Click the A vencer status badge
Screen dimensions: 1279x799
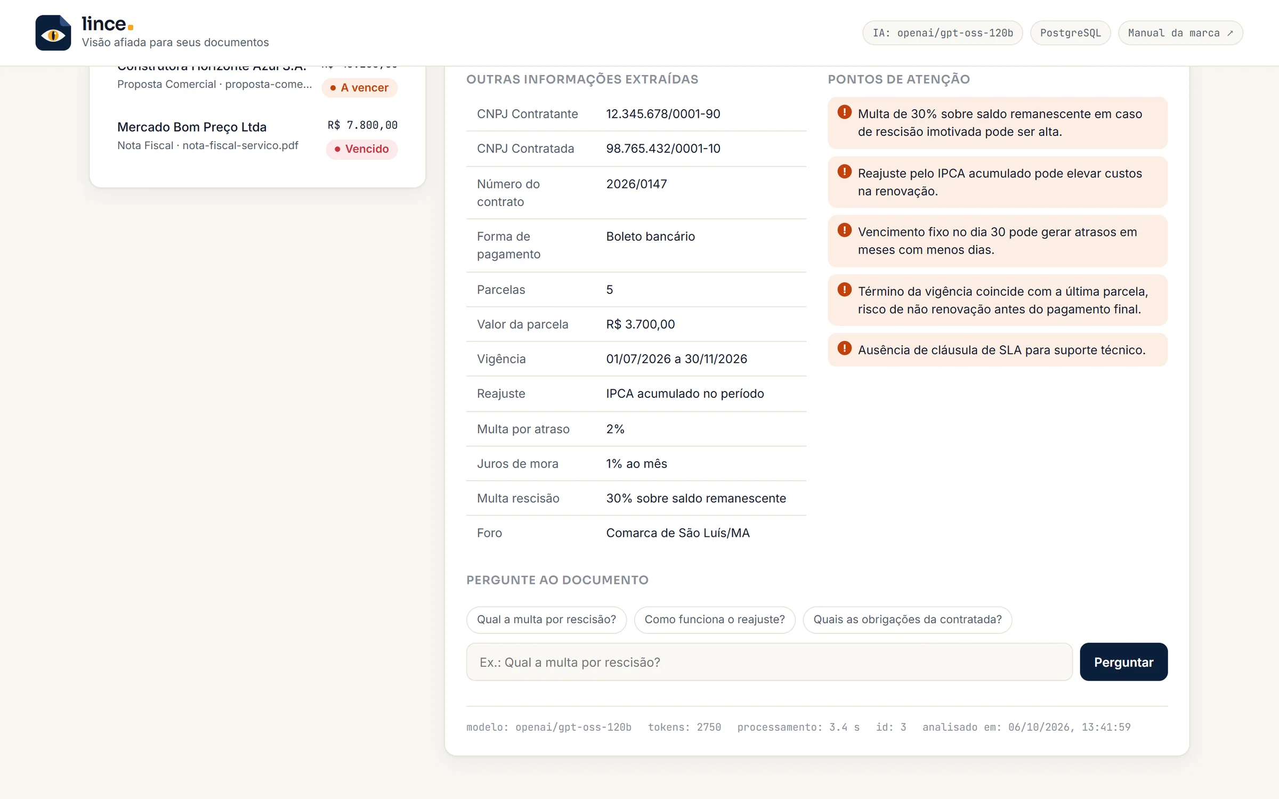360,88
